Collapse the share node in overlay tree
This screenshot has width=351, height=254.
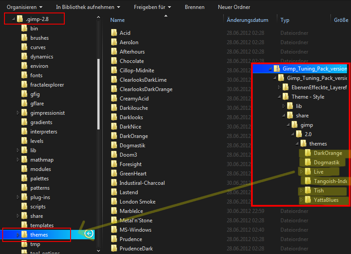coord(284,116)
